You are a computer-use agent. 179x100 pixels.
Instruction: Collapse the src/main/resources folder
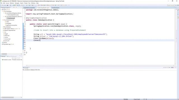point(3,20)
